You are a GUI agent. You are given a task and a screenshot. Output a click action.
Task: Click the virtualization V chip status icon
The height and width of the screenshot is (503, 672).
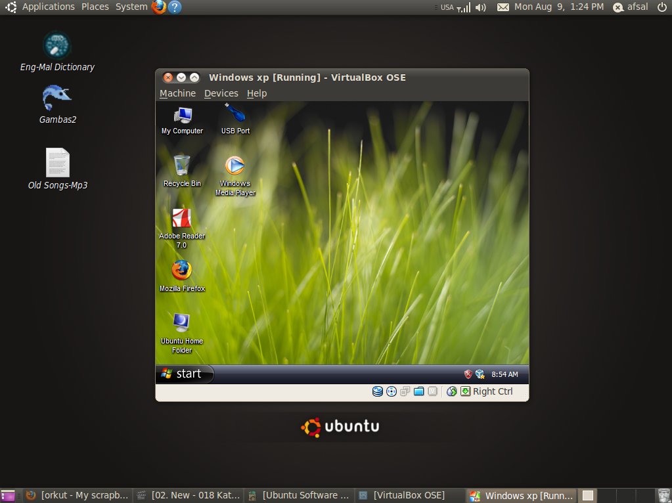pyautogui.click(x=433, y=391)
